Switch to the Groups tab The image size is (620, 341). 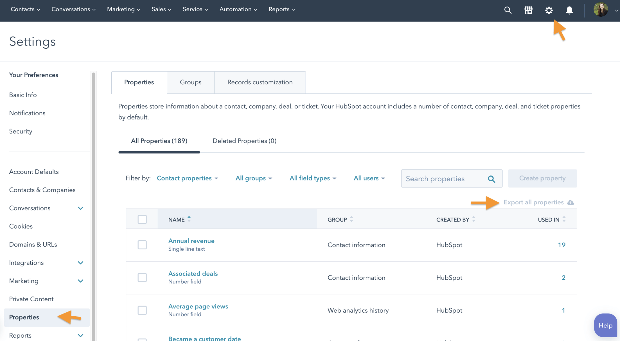pyautogui.click(x=190, y=82)
